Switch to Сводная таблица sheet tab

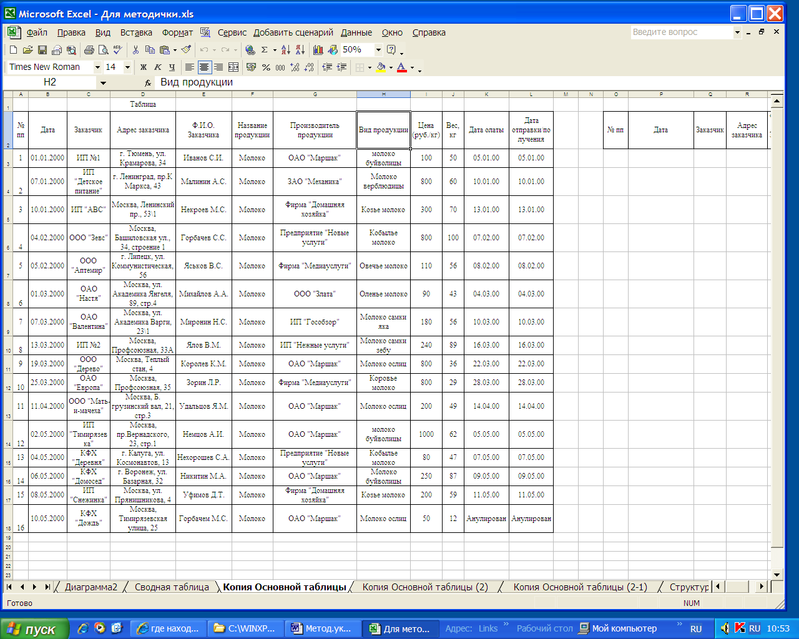pos(172,587)
